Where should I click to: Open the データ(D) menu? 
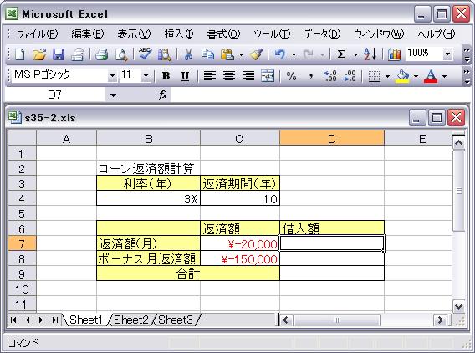[x=322, y=34]
